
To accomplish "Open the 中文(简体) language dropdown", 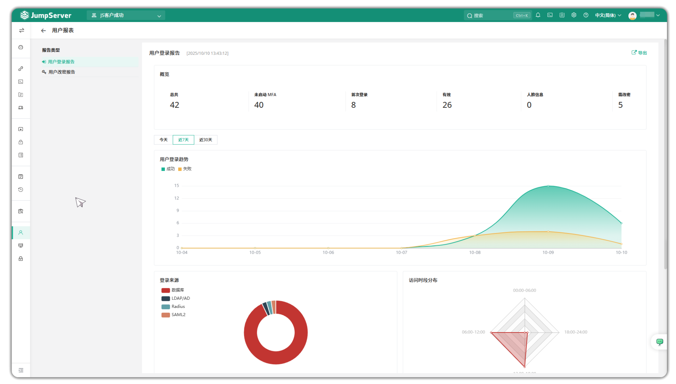I will 608,15.
